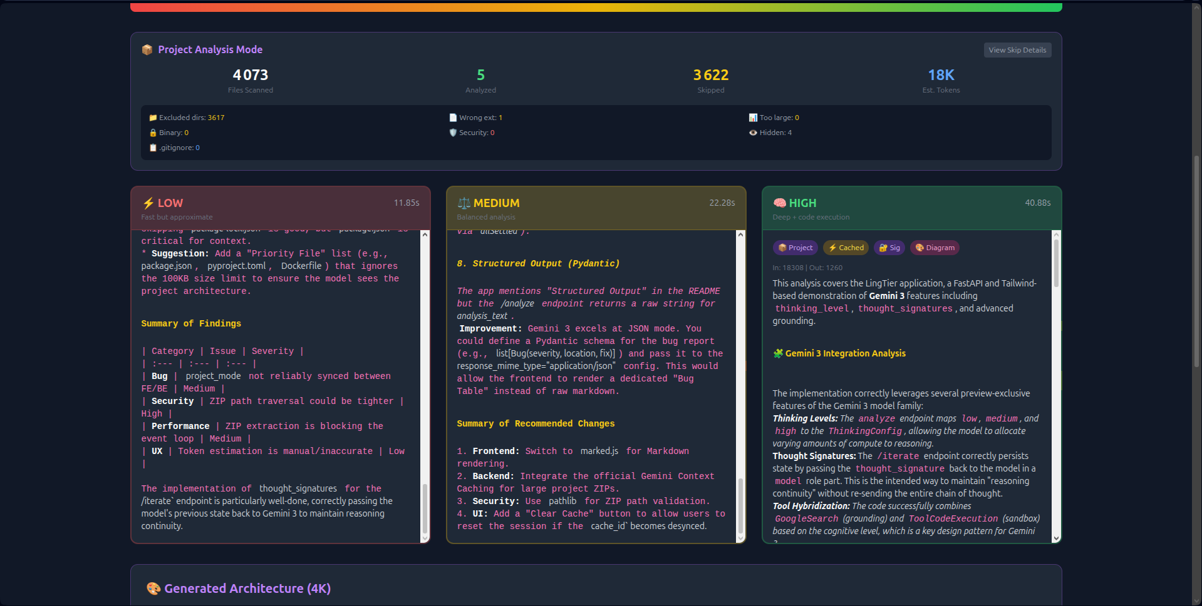1202x606 pixels.
Task: Click the puzzle icon beside Gemini 3 Integration Analysis
Action: [x=778, y=353]
